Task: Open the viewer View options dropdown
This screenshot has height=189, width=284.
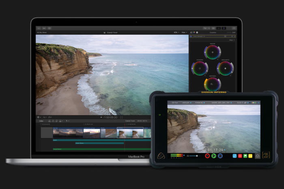Action: click(x=184, y=32)
